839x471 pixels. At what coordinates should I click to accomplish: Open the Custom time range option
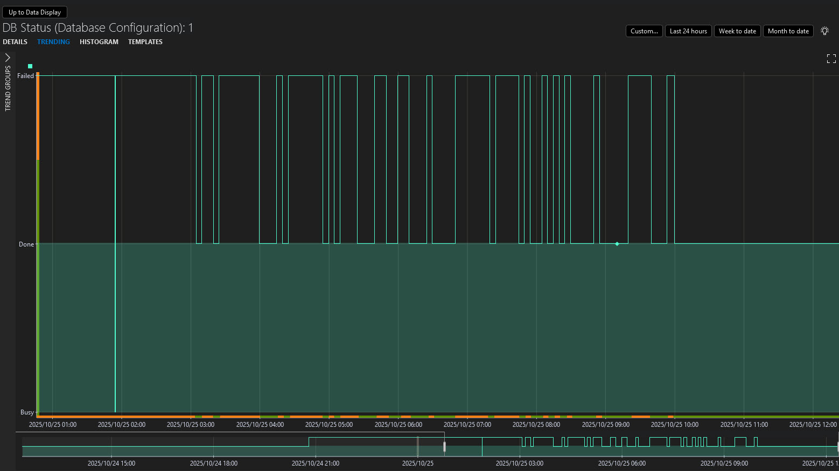pyautogui.click(x=644, y=31)
